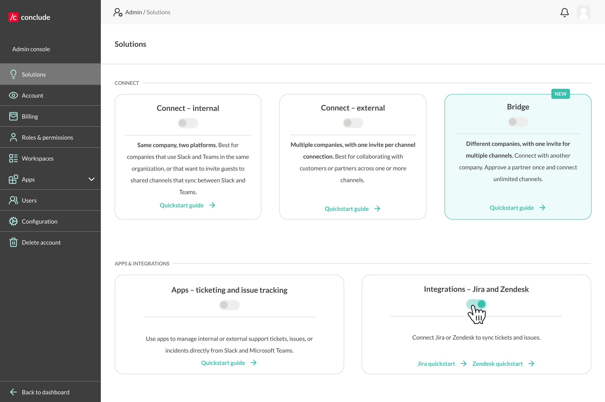Click the CONNECT section label
The image size is (605, 402).
[127, 83]
